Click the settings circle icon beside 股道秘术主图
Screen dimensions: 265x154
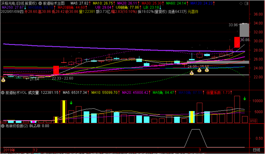40,3
